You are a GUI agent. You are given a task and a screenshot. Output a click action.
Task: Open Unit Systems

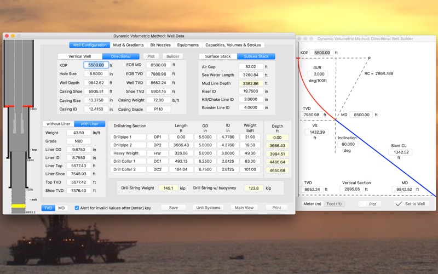[208, 208]
